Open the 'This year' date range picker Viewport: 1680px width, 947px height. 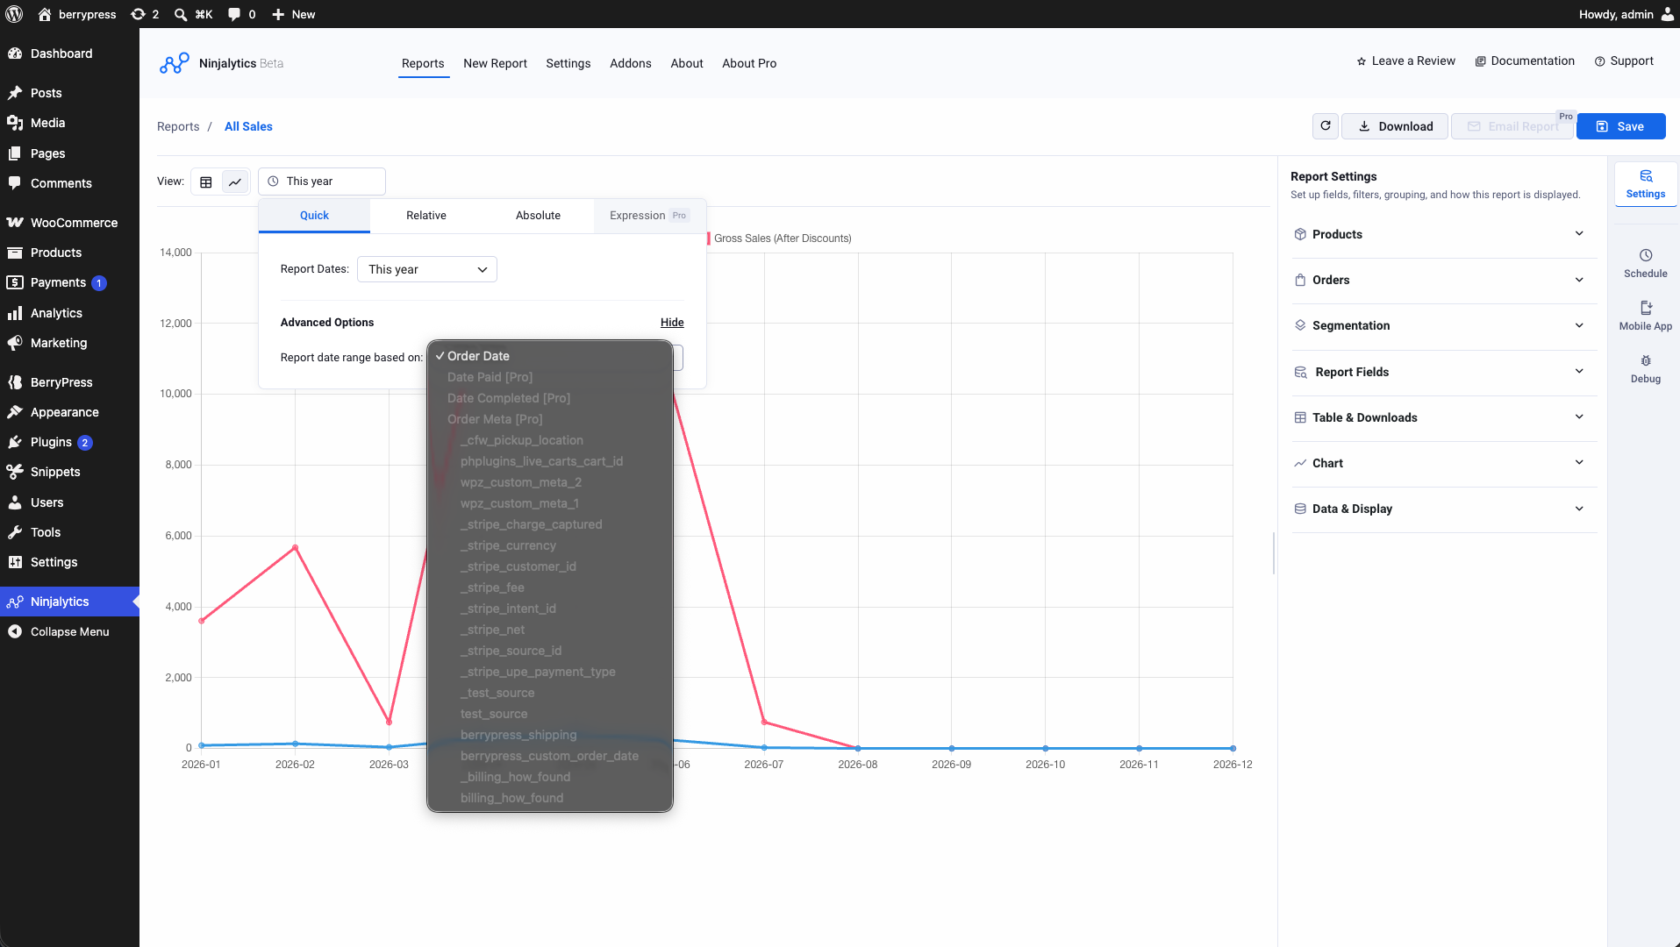[x=322, y=182]
